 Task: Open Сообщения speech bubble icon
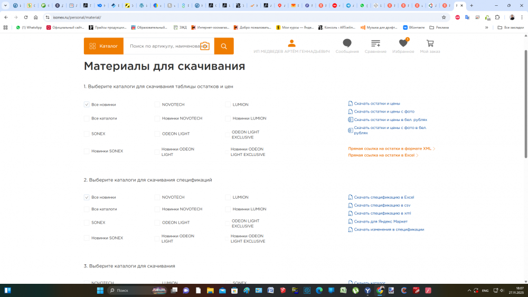[347, 43]
